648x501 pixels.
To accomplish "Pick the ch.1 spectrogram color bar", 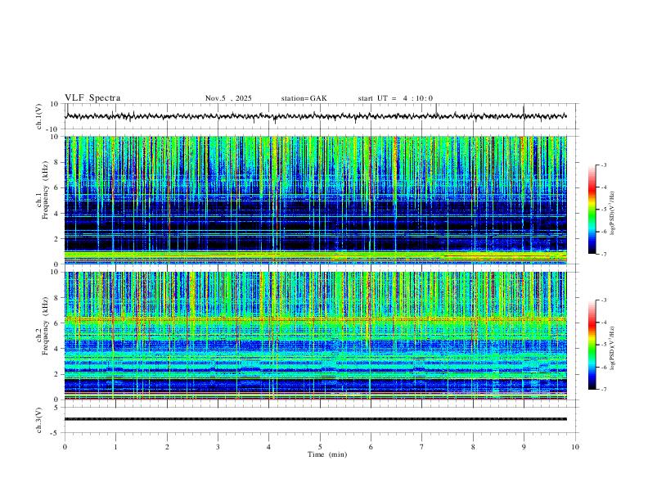I will (x=592, y=210).
